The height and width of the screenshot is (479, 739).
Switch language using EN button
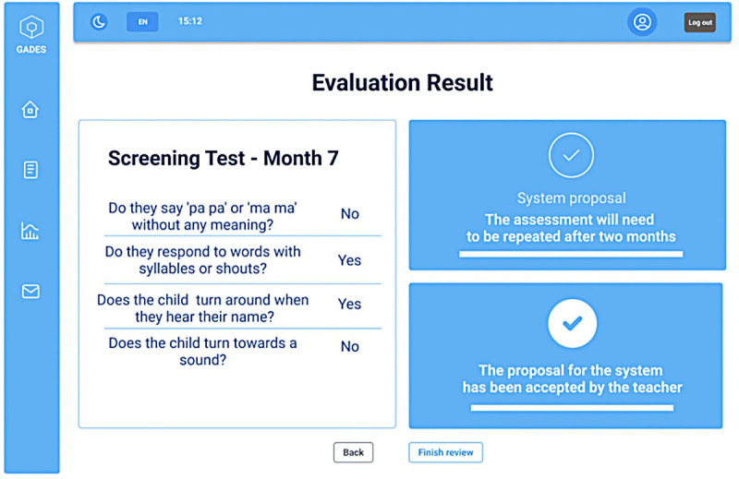(x=142, y=21)
